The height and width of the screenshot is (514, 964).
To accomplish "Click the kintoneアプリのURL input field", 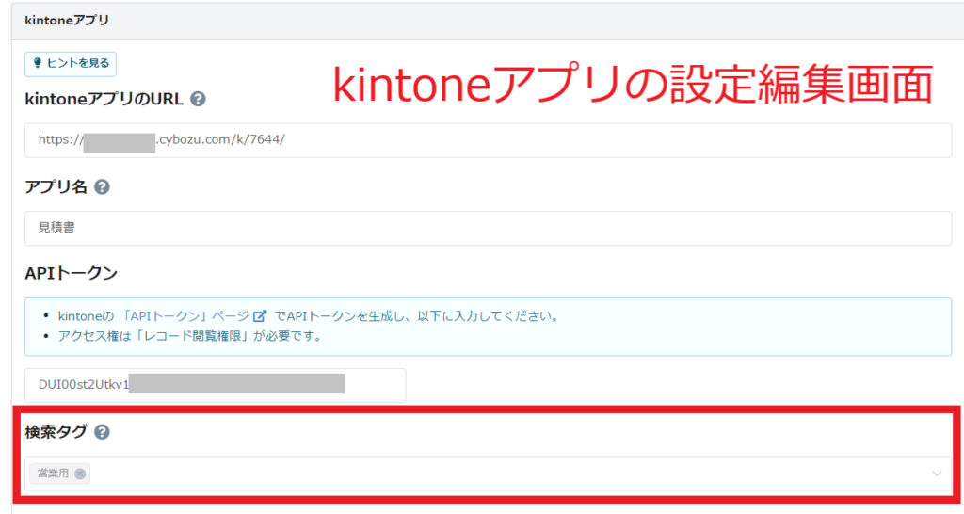I will (489, 140).
